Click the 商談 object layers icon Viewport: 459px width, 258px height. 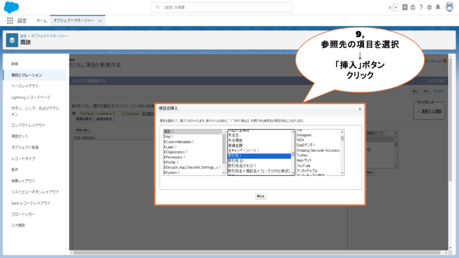coord(12,40)
